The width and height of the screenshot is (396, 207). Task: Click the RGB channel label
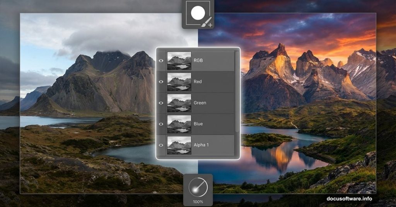tap(198, 61)
